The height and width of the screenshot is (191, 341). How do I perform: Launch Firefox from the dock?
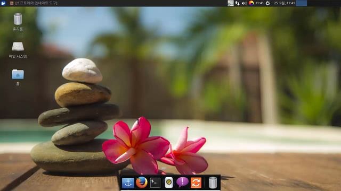point(142,183)
